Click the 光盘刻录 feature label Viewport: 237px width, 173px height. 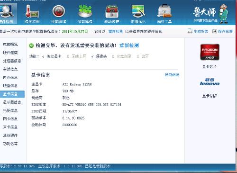point(124,56)
